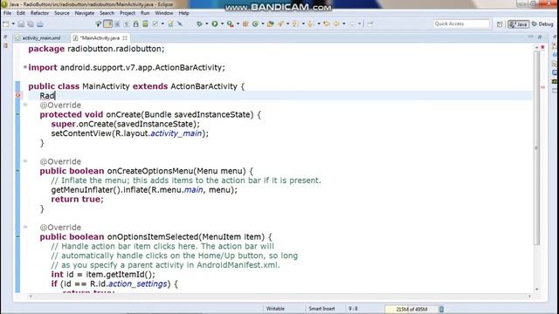Open dropdown arrow next to New icon
This screenshot has width=559, height=314.
(13, 24)
